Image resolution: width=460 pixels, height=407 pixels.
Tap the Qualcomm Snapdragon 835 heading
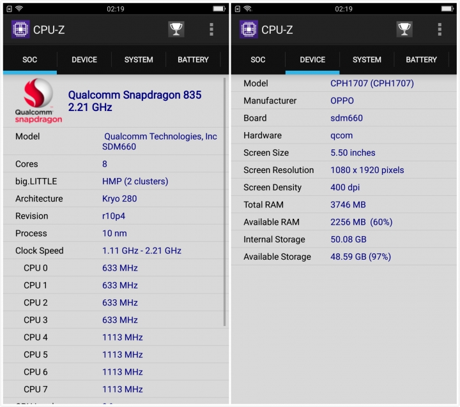coord(135,101)
